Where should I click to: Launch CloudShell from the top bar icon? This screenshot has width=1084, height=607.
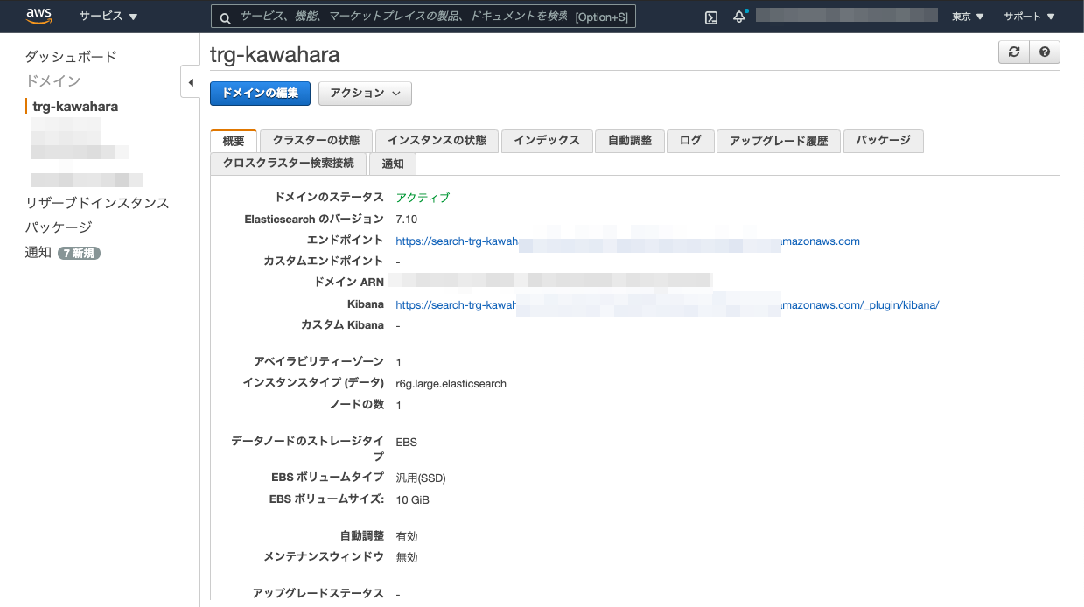tap(710, 17)
